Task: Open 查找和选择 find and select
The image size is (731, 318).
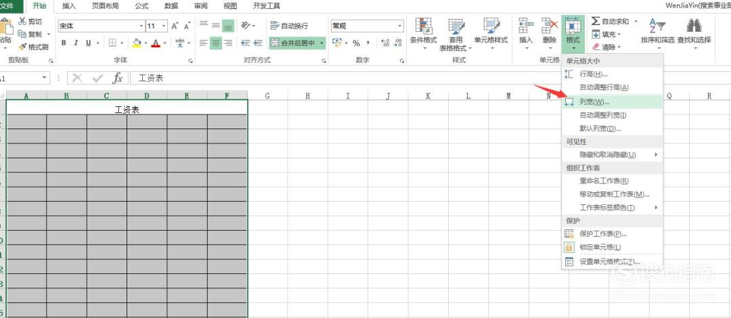Action: pos(694,33)
